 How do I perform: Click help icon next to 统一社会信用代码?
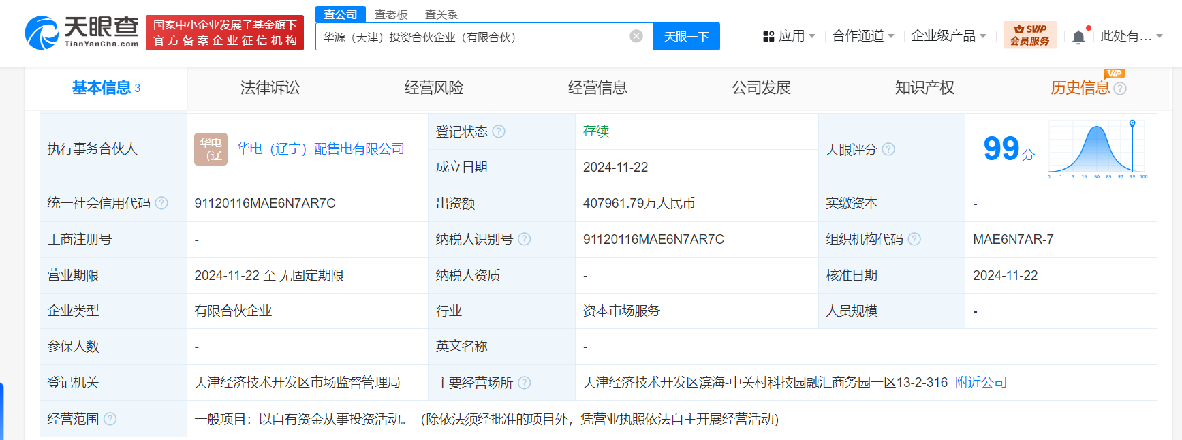(161, 203)
